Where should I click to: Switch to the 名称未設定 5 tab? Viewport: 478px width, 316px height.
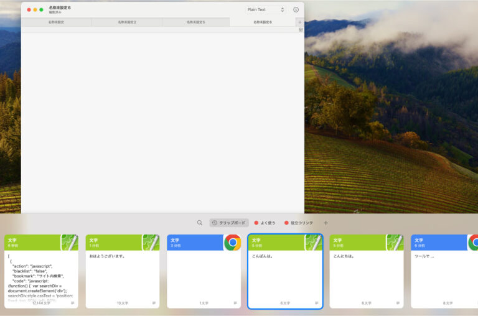[195, 22]
